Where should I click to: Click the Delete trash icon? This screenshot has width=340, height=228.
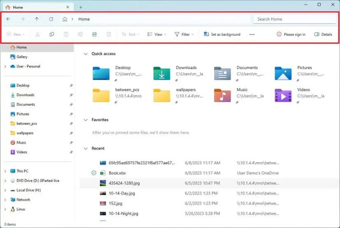tap(109, 35)
